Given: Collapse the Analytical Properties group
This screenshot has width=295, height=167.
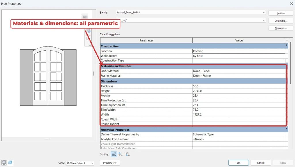Looking at the screenshot, I should 286,129.
